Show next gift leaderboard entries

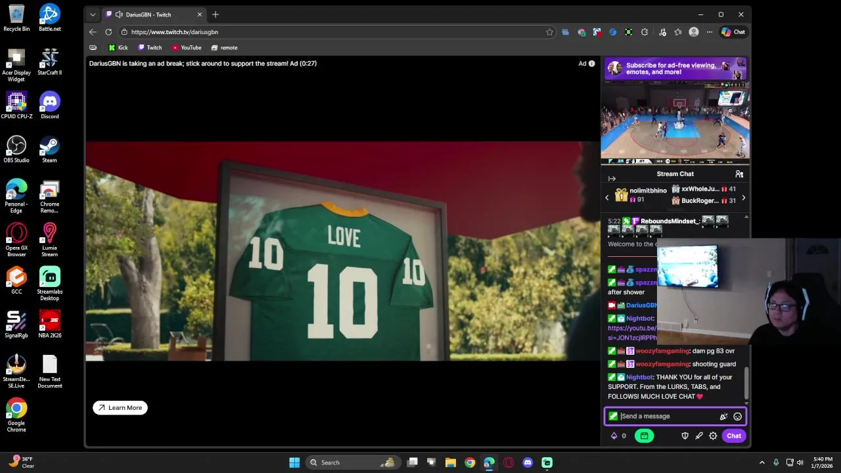point(743,198)
